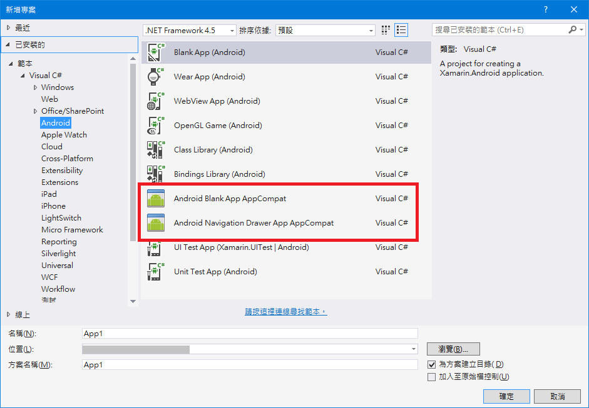Image resolution: width=589 pixels, height=408 pixels.
Task: Select the Cloud category
Action: tap(52, 147)
